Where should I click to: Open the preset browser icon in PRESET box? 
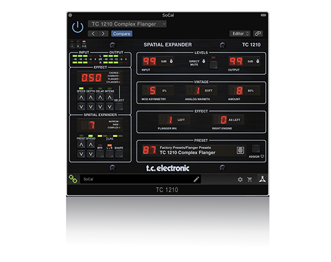pos(240,150)
